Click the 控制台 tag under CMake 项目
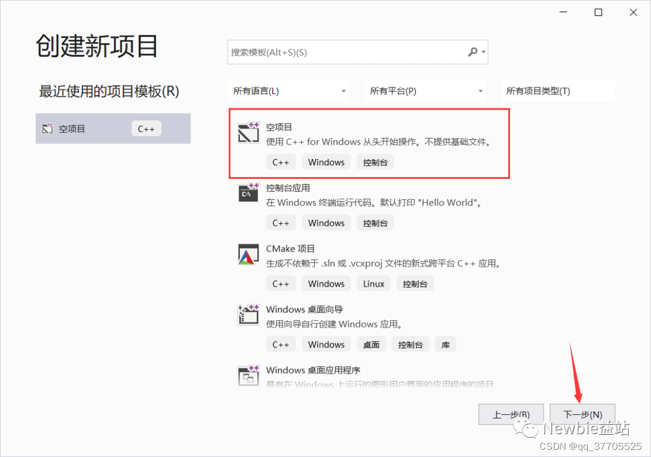651x457 pixels. pyautogui.click(x=415, y=284)
